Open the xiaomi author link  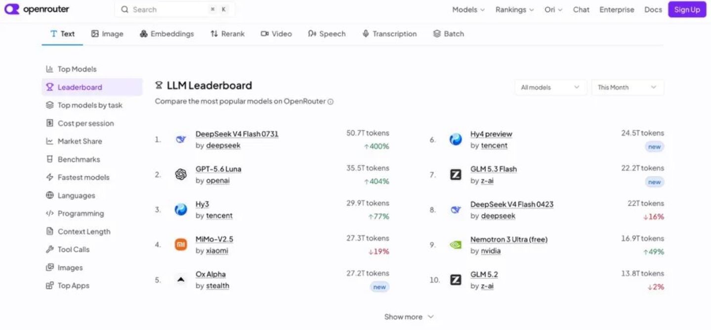click(217, 251)
